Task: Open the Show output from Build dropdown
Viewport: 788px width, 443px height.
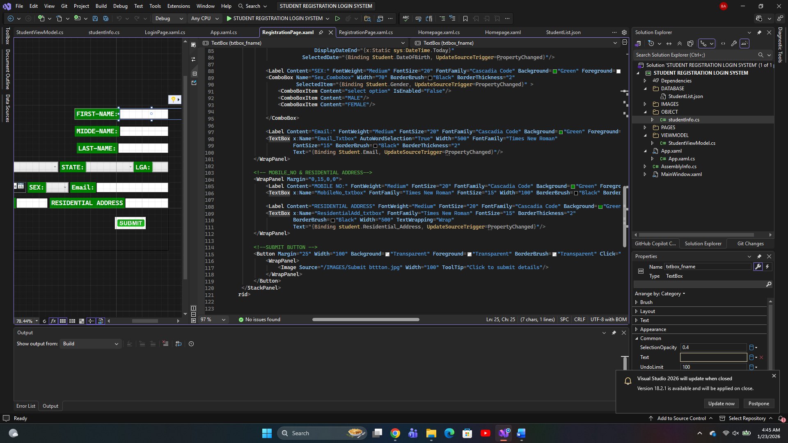Action: point(90,344)
